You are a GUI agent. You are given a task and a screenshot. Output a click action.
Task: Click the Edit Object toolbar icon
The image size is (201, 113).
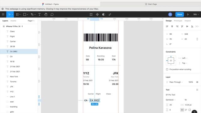[x=91, y=14]
